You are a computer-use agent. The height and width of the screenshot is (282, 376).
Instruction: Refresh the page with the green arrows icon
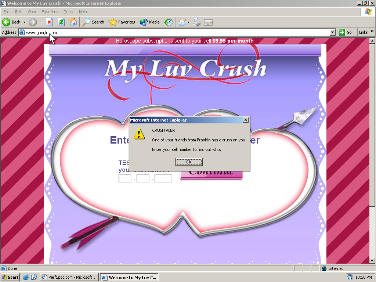click(x=61, y=22)
